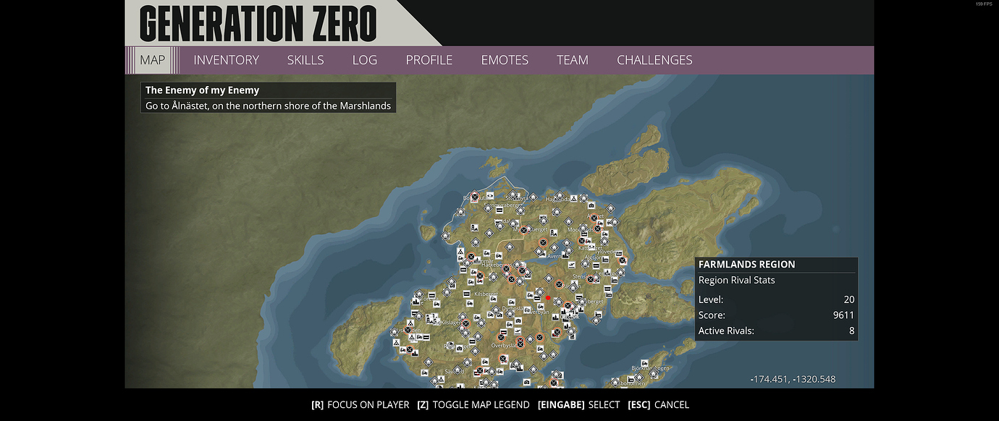Select the rival marker north of Avern lake
Image resolution: width=999 pixels, height=421 pixels.
[x=544, y=242]
